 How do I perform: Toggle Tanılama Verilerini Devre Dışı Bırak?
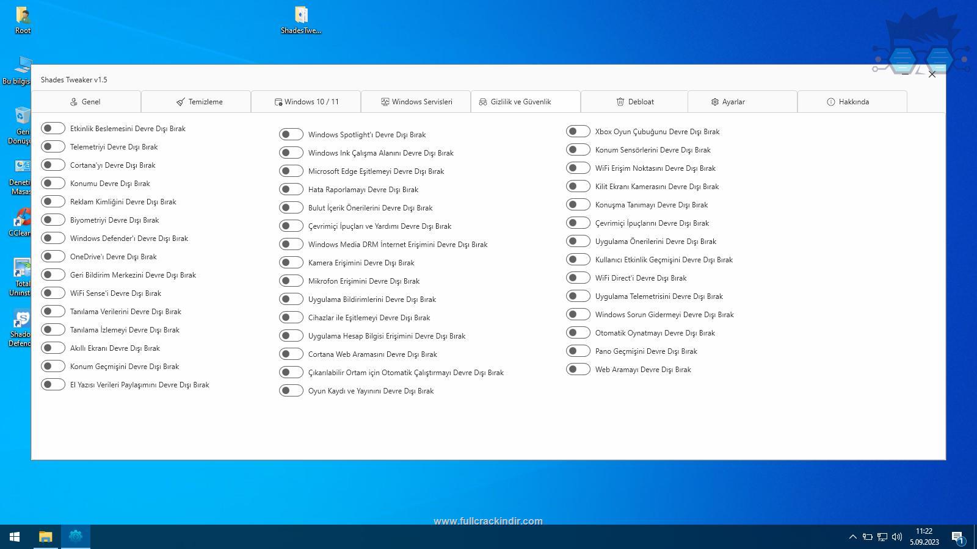click(53, 311)
